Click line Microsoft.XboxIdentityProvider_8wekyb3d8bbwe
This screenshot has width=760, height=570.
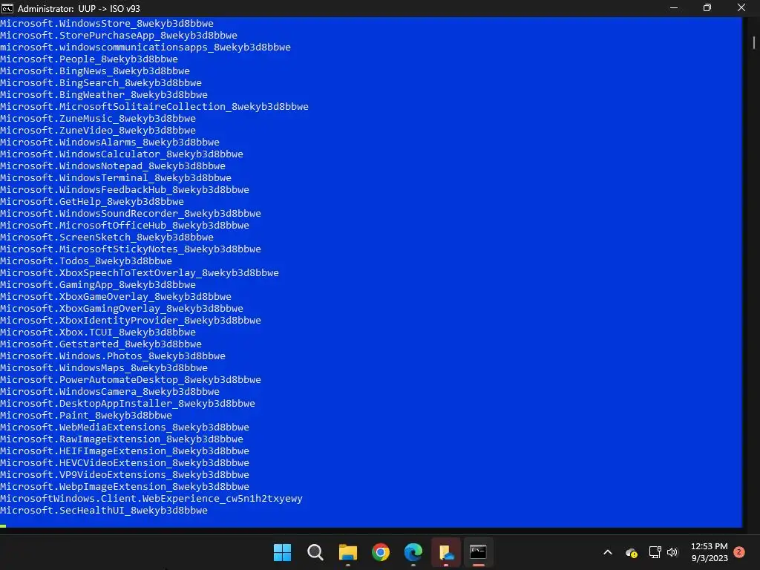[131, 321]
